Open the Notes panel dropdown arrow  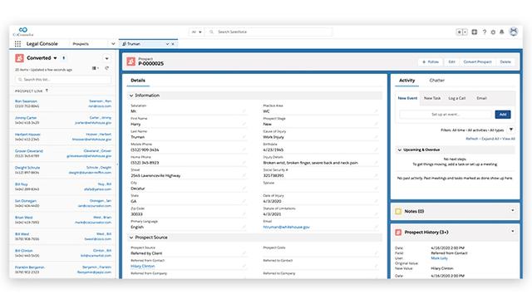(512, 211)
